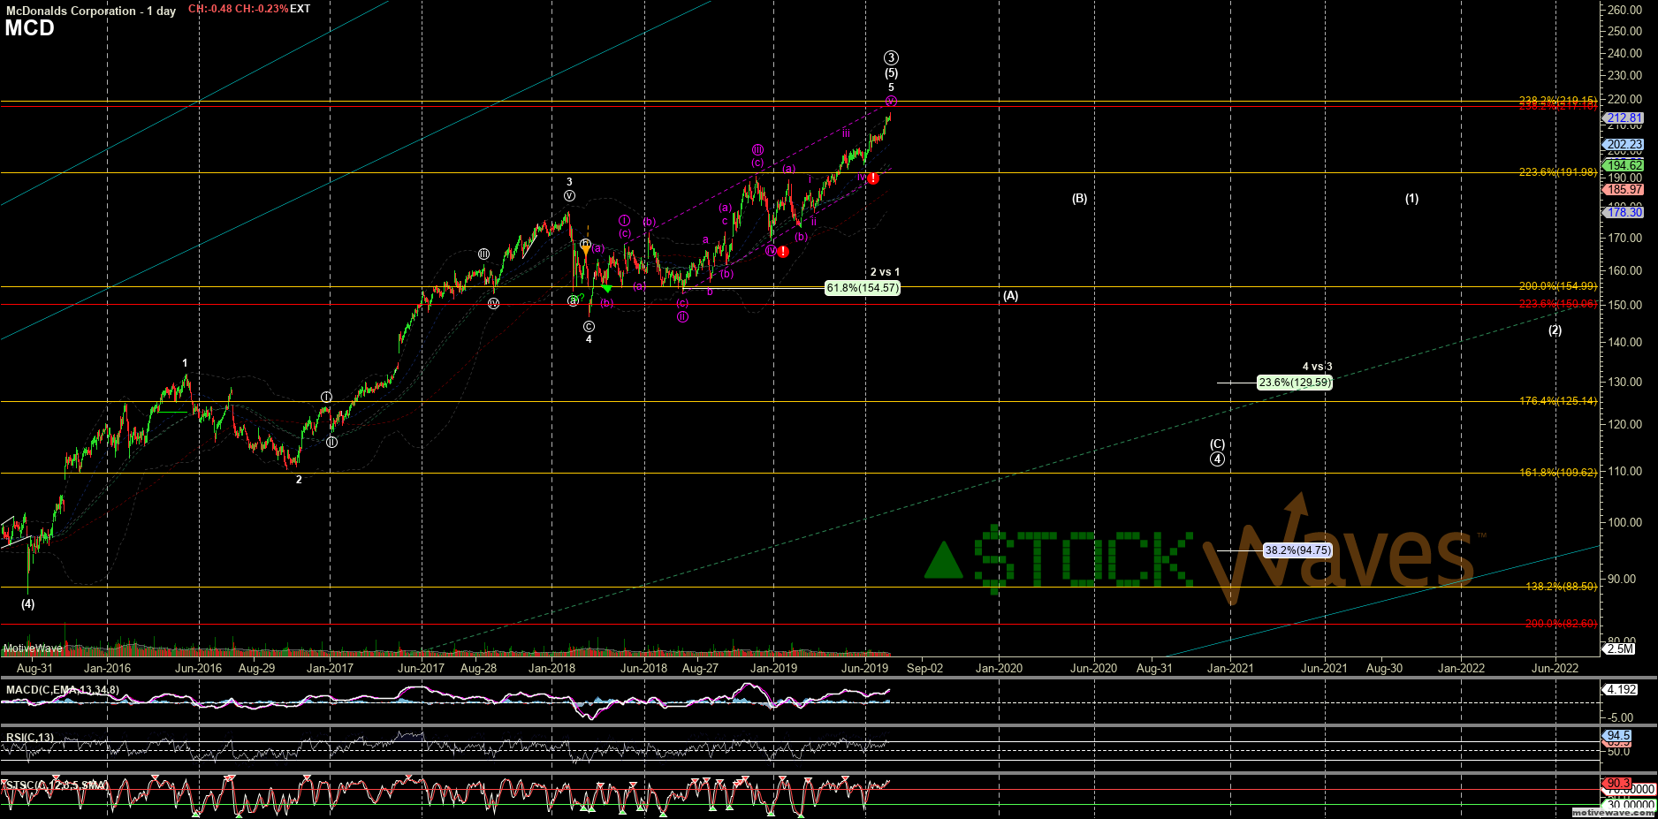This screenshot has height=819, width=1658.
Task: Click the orange down-triangle marker on the chart
Action: click(585, 251)
